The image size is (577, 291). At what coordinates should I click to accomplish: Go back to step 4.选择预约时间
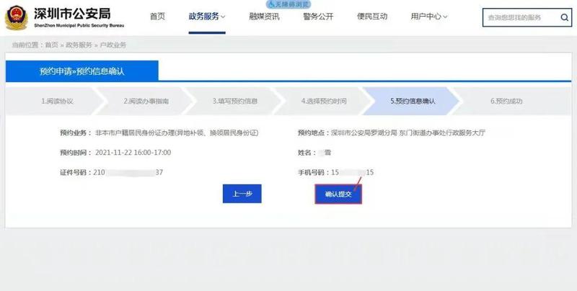[324, 102]
